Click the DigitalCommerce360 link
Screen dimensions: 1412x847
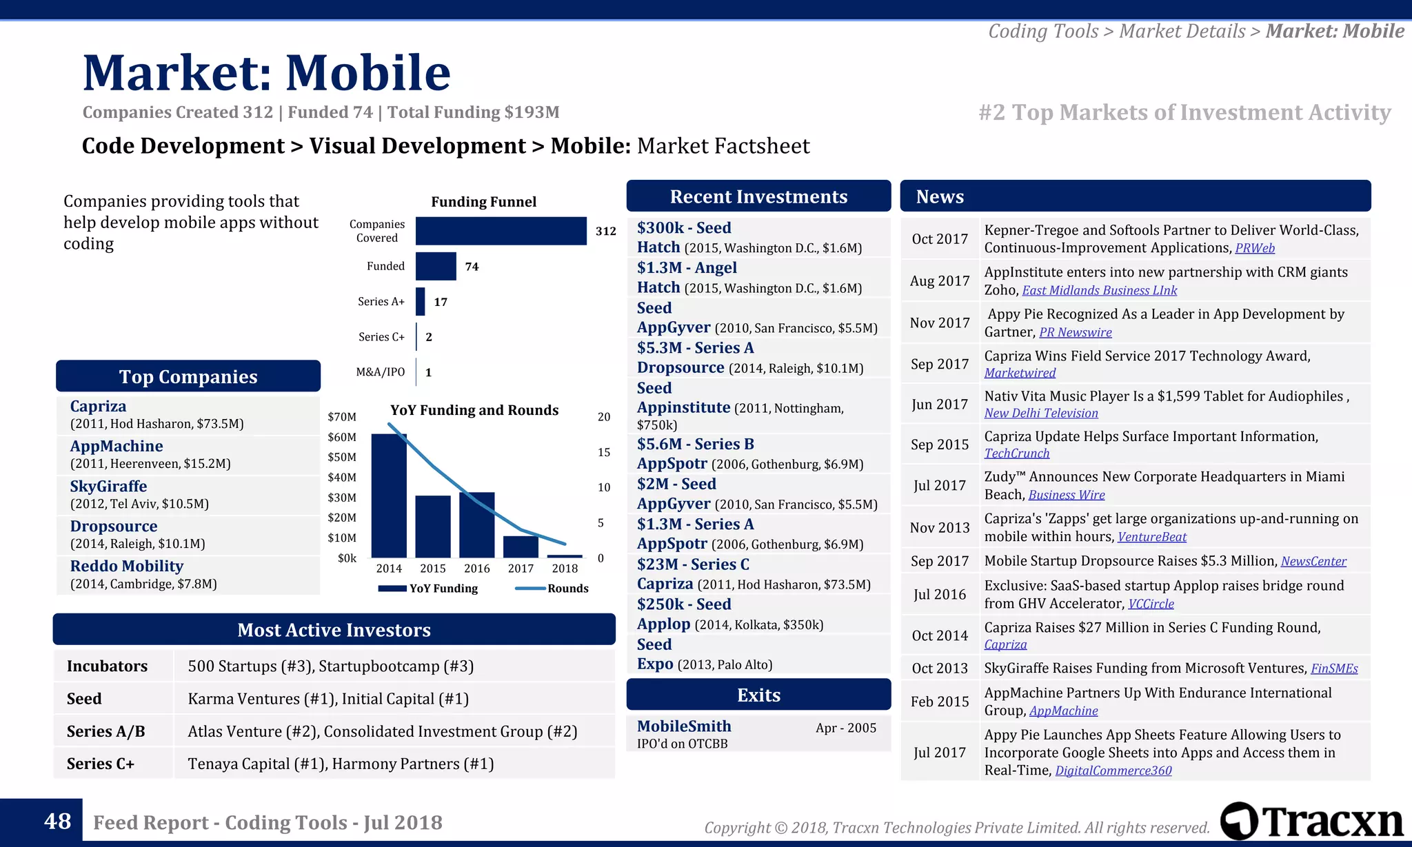(1113, 771)
